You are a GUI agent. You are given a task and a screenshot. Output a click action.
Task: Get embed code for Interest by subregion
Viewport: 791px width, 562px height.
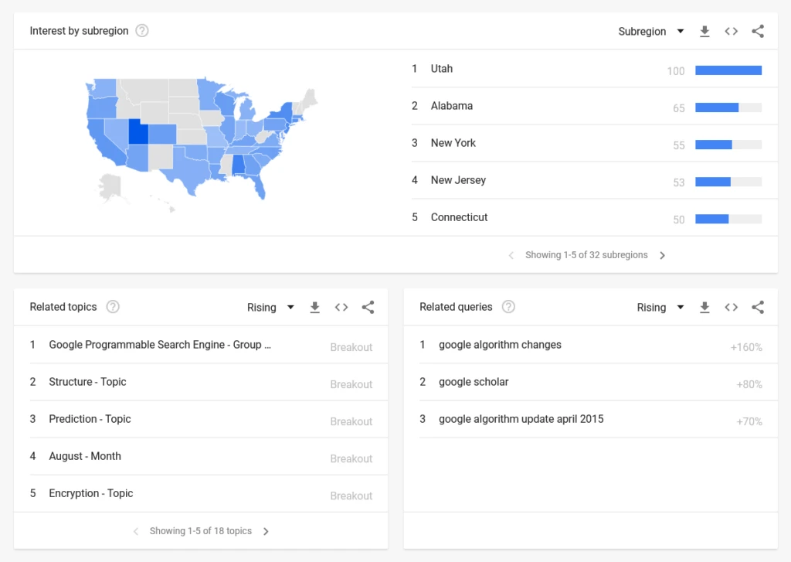tap(731, 31)
